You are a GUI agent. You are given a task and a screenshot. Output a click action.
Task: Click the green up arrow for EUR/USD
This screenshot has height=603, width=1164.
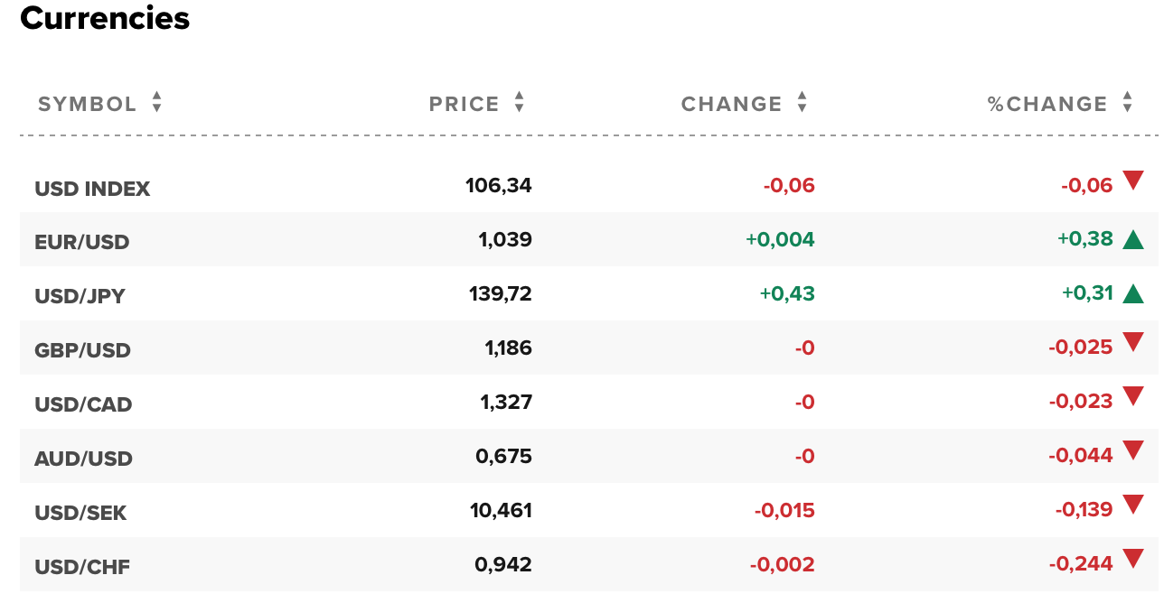click(1133, 239)
